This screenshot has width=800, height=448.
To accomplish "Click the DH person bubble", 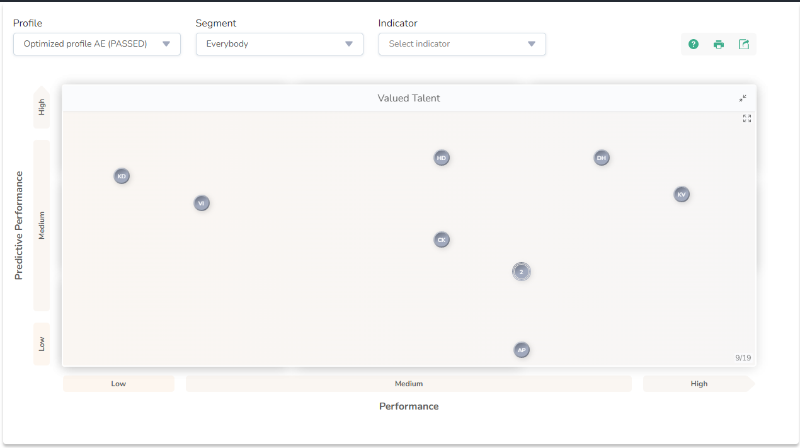I will 602,158.
